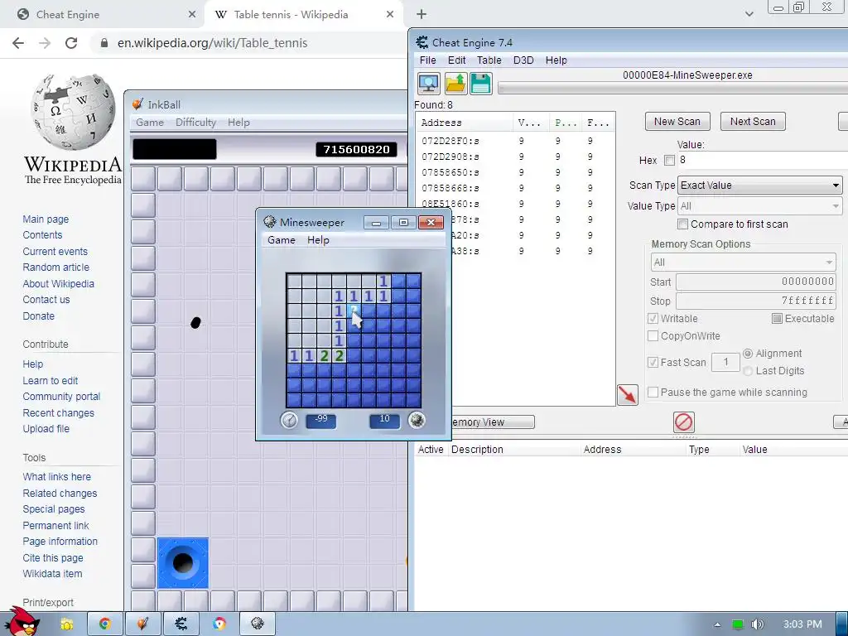The height and width of the screenshot is (636, 848).
Task: Close the Table tennis Wikipedia tab
Action: [390, 15]
